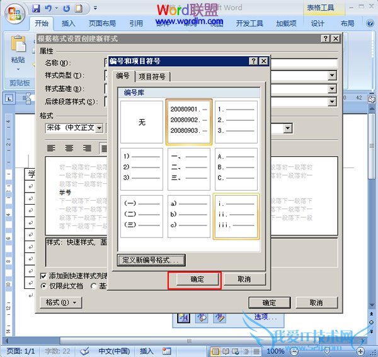Switch to 编号 tab
The image size is (378, 357).
[x=123, y=76]
